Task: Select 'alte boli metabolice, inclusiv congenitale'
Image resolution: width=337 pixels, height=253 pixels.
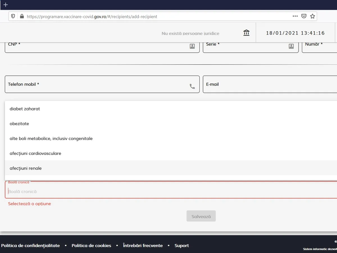Action: (x=51, y=139)
